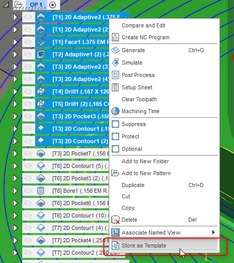The width and height of the screenshot is (234, 263).
Task: Choose Duplicate from context menu
Action: pyautogui.click(x=133, y=185)
